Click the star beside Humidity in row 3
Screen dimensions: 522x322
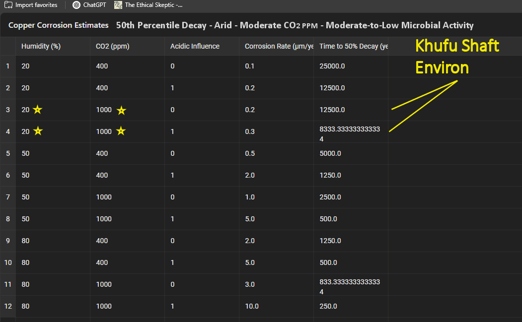(x=38, y=110)
